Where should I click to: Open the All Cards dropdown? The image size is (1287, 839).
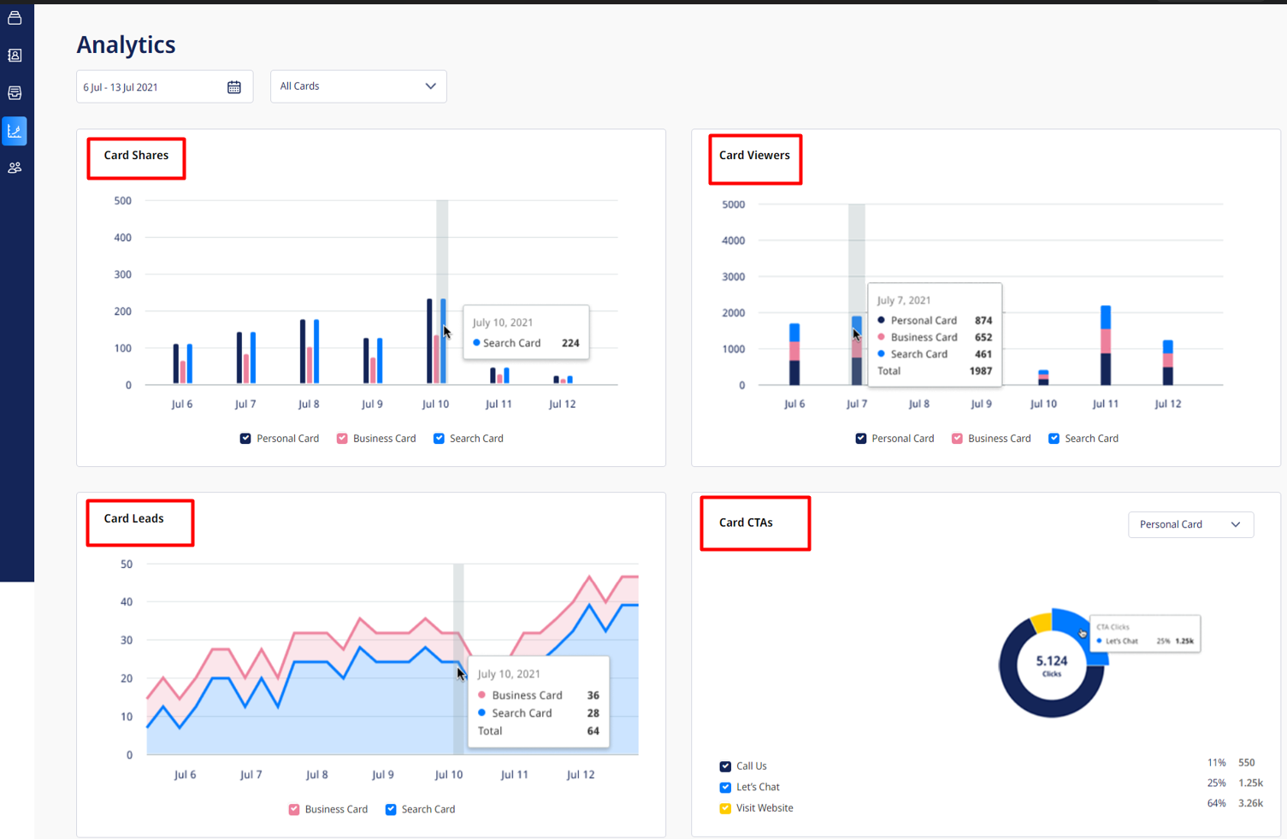point(357,86)
